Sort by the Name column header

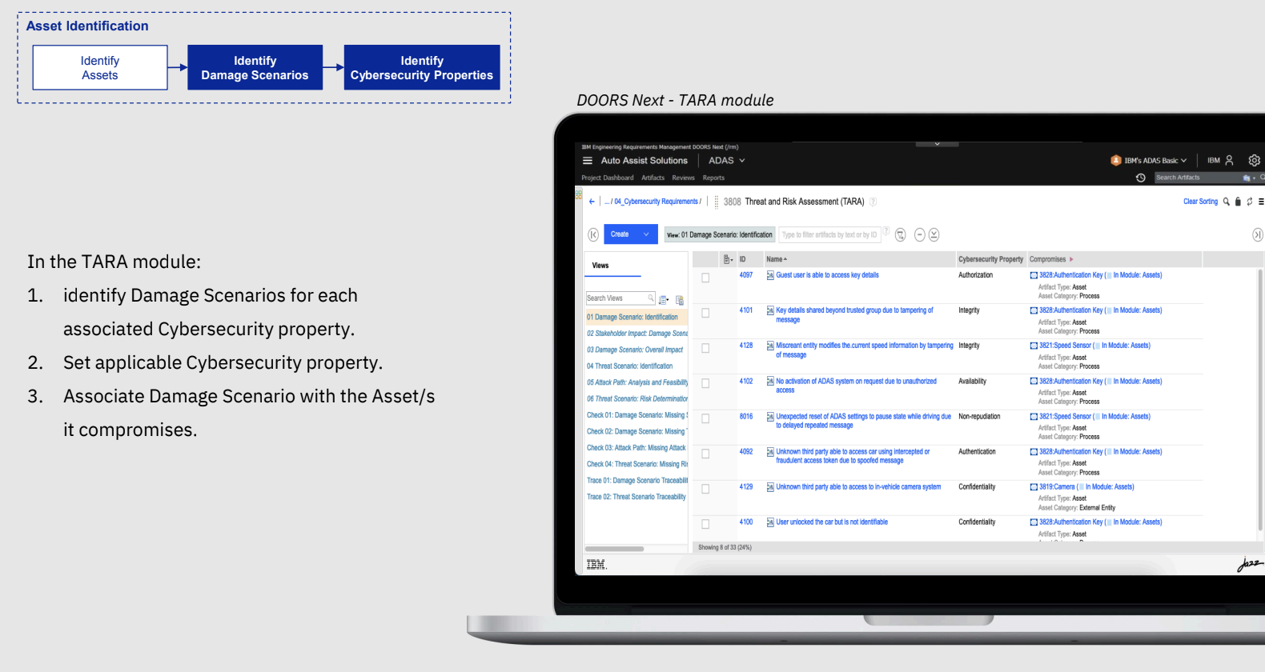776,259
